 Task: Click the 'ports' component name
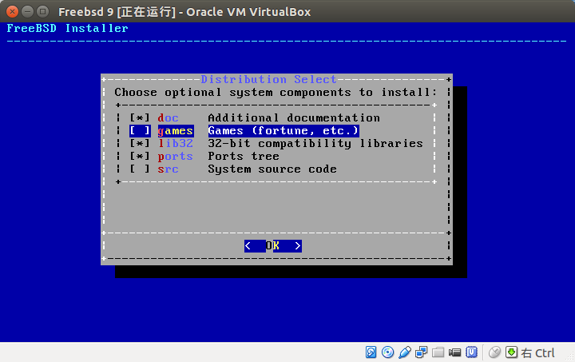(x=175, y=157)
